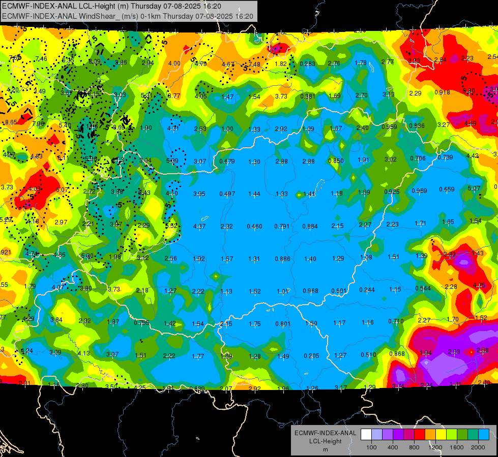The height and width of the screenshot is (457, 498).
Task: Click the wind shear value 0.510
Action: (x=368, y=355)
